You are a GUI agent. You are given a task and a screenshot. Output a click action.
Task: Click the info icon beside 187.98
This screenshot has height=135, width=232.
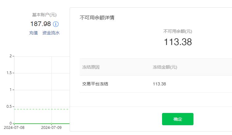[56, 24]
